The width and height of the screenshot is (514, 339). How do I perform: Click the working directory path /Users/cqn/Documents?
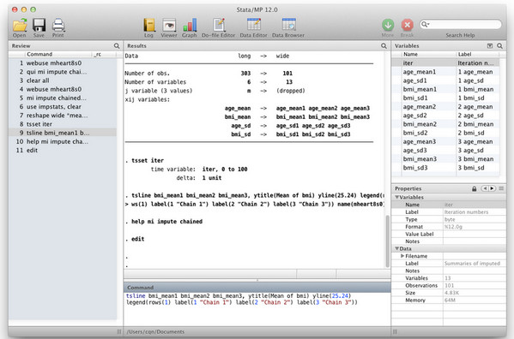(x=155, y=332)
